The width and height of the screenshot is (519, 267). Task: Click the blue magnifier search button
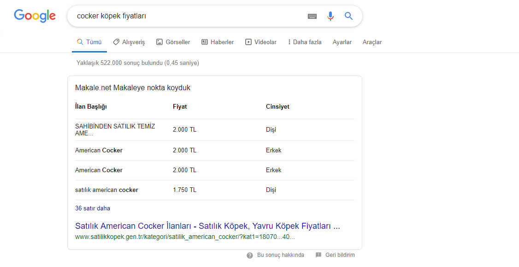point(348,16)
